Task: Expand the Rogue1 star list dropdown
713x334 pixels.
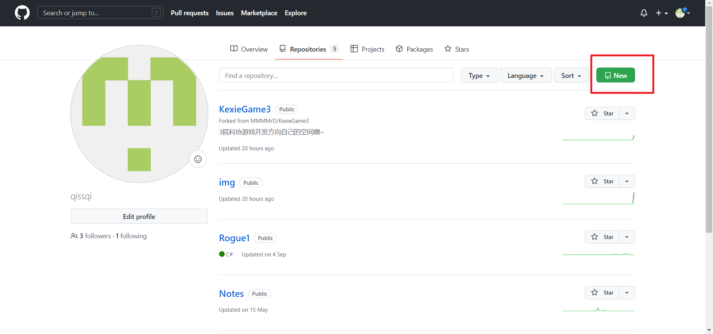Action: pos(627,237)
